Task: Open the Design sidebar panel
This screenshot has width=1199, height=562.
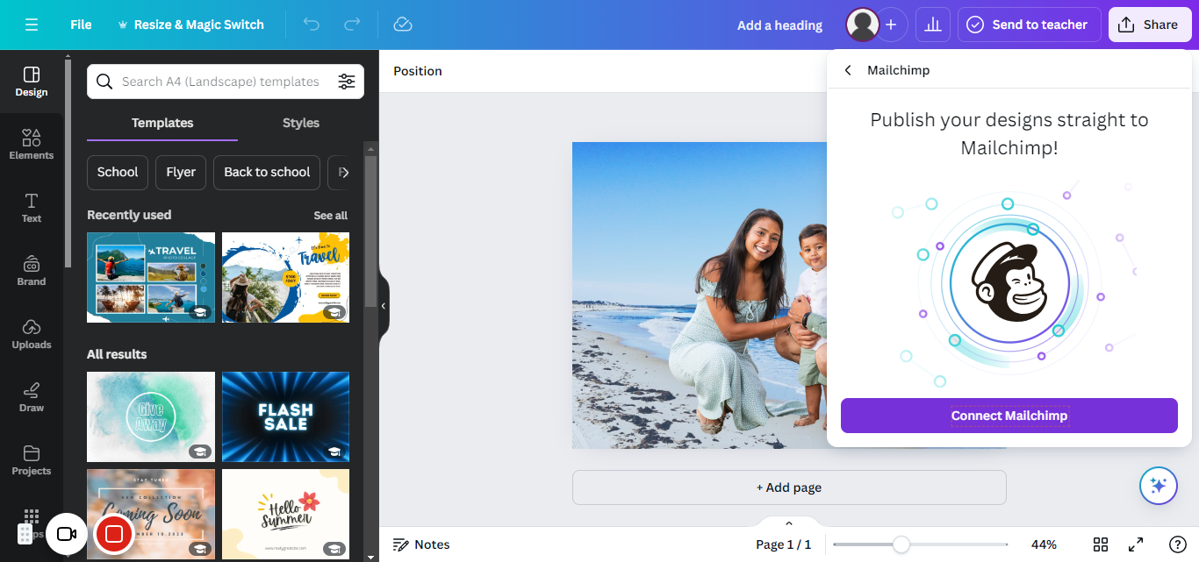Action: [x=32, y=81]
